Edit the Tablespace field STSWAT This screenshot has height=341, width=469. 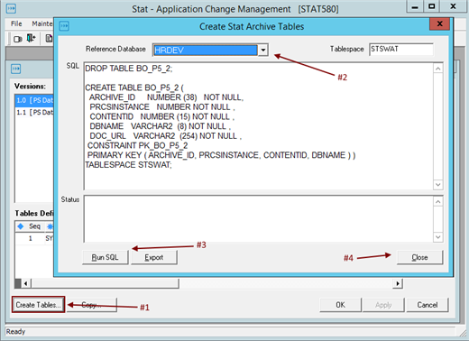coord(401,49)
